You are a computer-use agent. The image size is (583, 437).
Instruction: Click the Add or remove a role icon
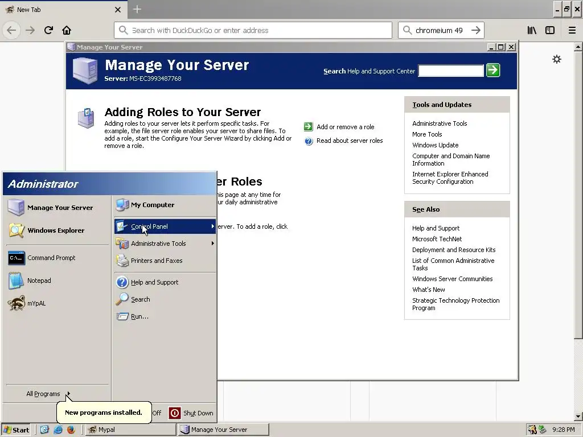coord(308,127)
